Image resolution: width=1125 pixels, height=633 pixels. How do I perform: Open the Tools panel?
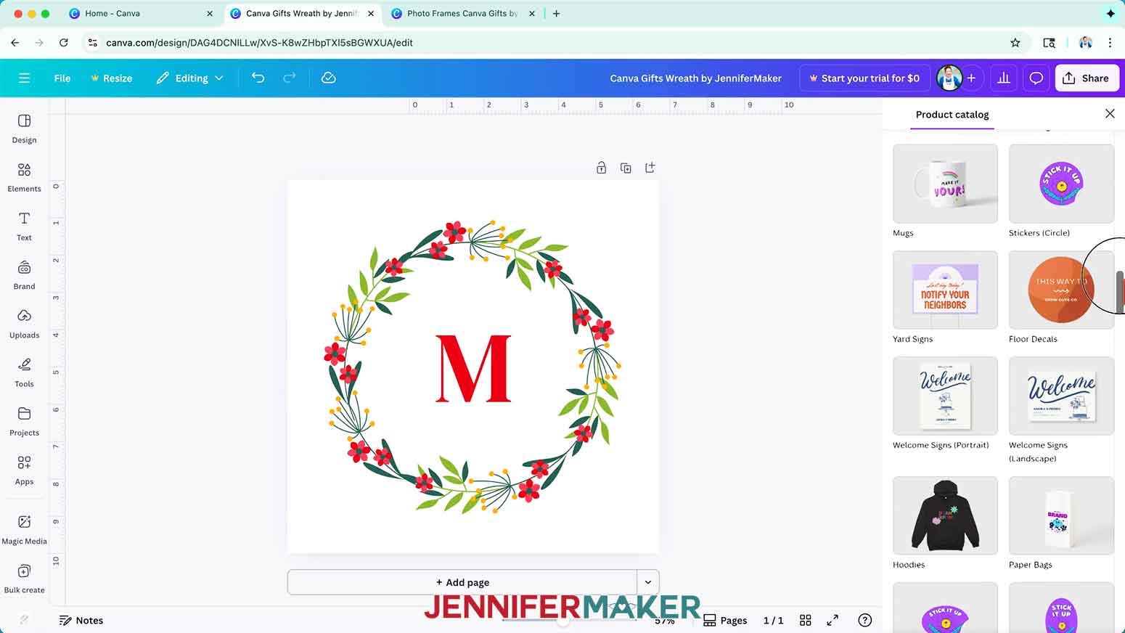[24, 372]
